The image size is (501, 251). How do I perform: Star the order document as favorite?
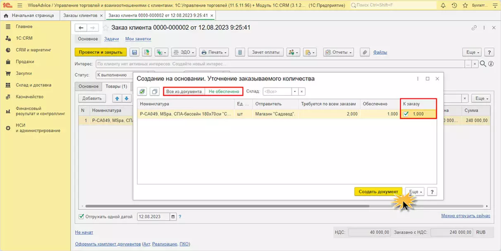tap(106, 28)
